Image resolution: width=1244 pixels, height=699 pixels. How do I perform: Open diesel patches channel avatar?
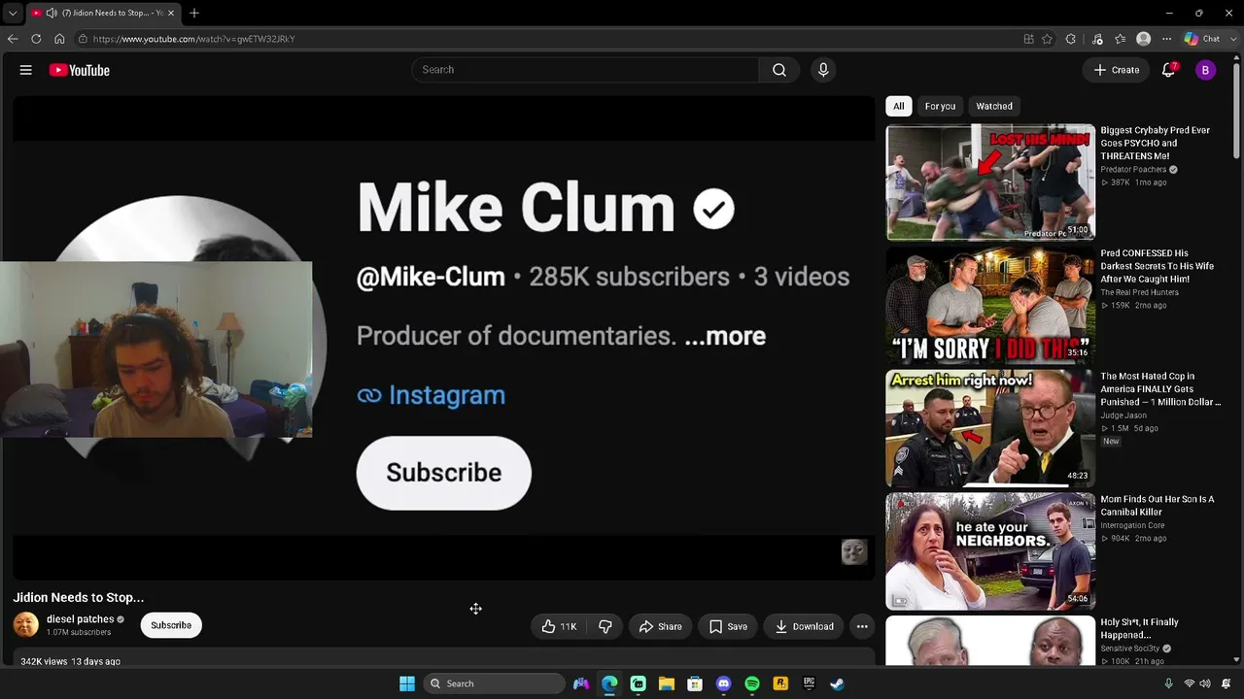26,625
